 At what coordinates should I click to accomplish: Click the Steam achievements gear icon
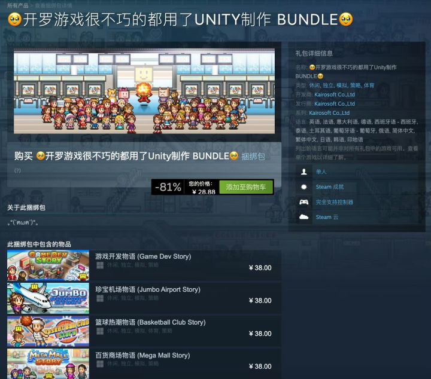pos(303,187)
